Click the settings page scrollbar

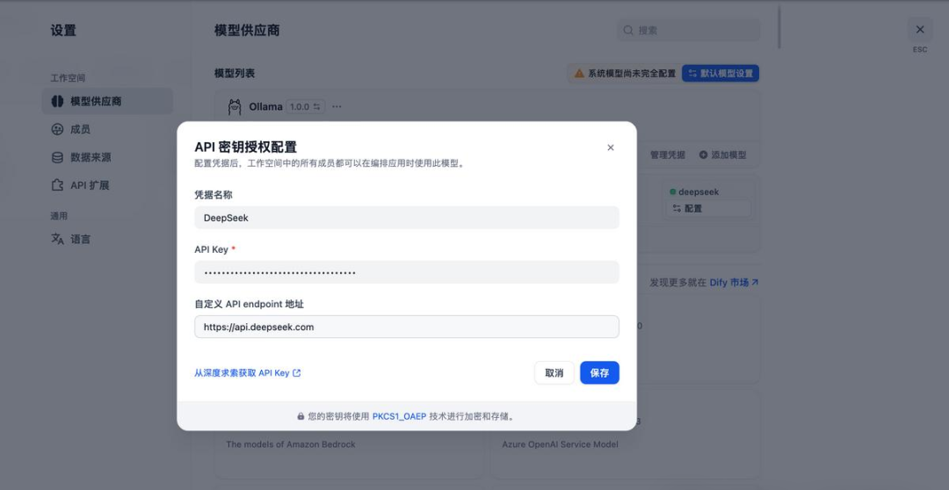(779, 27)
